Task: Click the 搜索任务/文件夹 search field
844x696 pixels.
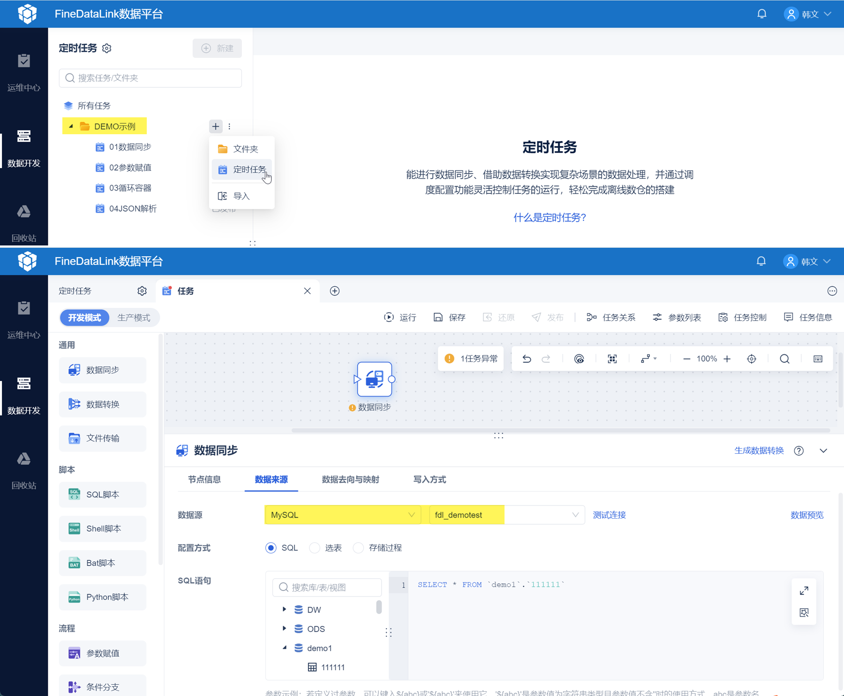Action: click(151, 78)
